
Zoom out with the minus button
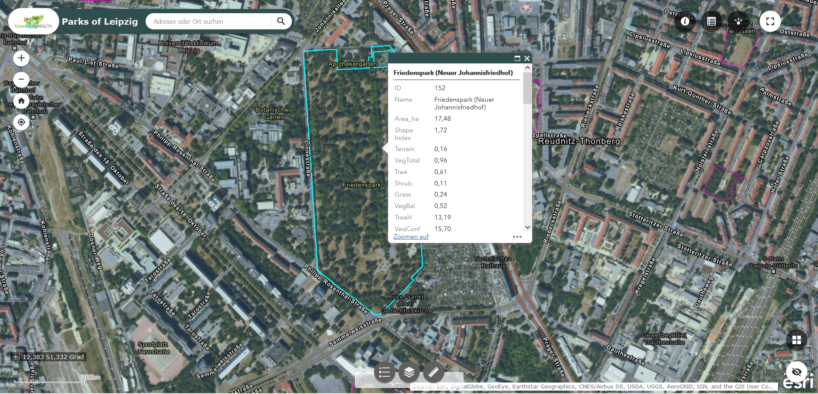tap(21, 80)
